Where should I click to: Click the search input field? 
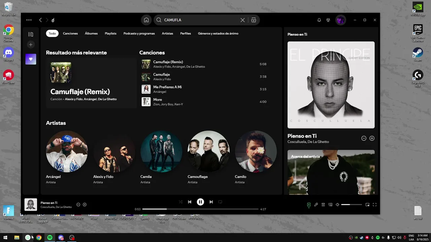click(201, 20)
